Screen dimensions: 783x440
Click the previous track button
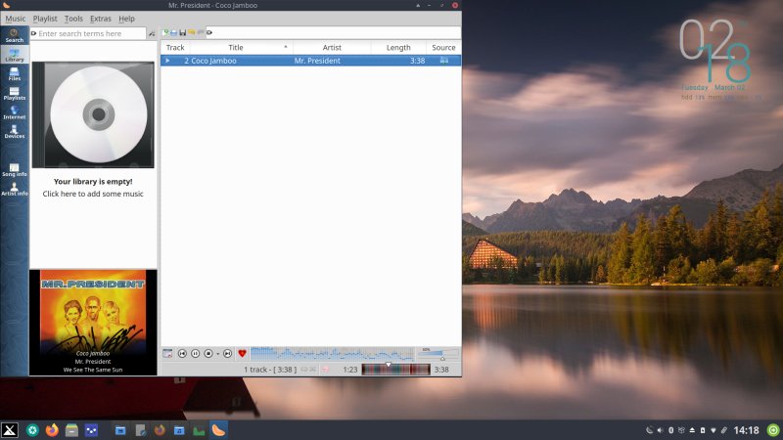coord(182,353)
